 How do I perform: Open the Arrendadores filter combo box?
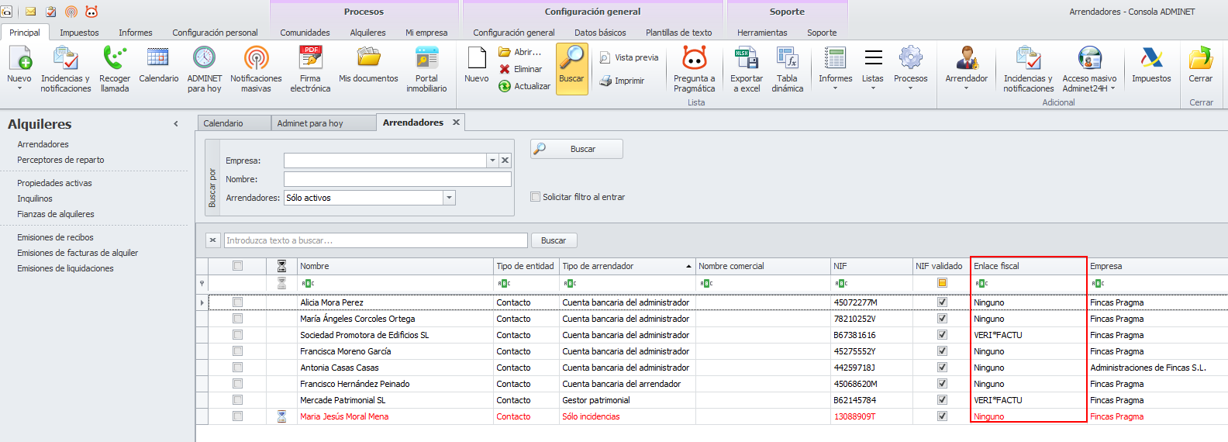pyautogui.click(x=449, y=198)
